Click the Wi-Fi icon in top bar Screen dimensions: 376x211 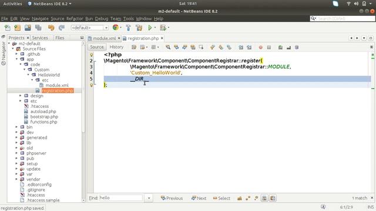348,4
